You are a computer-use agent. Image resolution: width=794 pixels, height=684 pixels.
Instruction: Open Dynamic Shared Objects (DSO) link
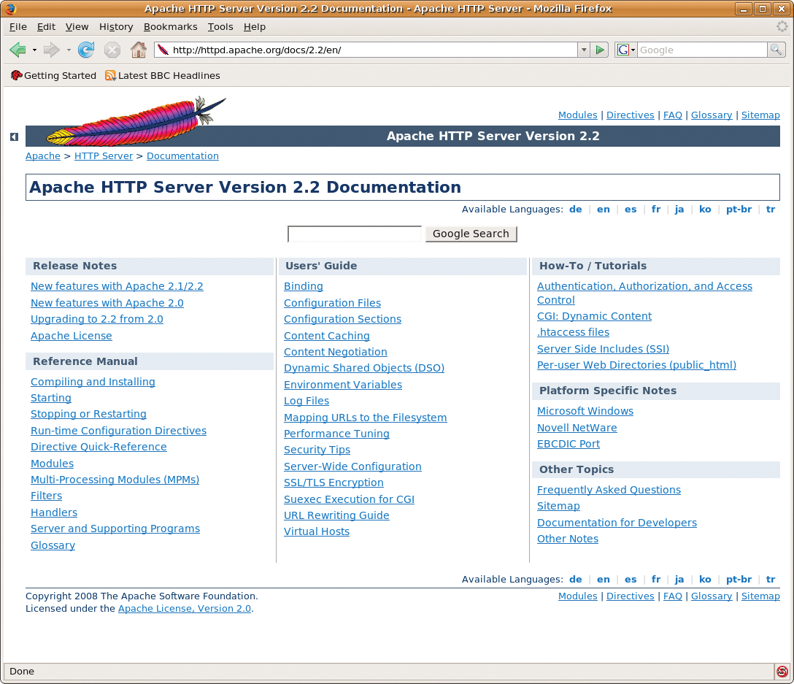pos(364,368)
